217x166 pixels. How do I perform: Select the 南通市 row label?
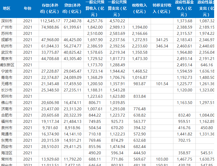(x=7, y=134)
